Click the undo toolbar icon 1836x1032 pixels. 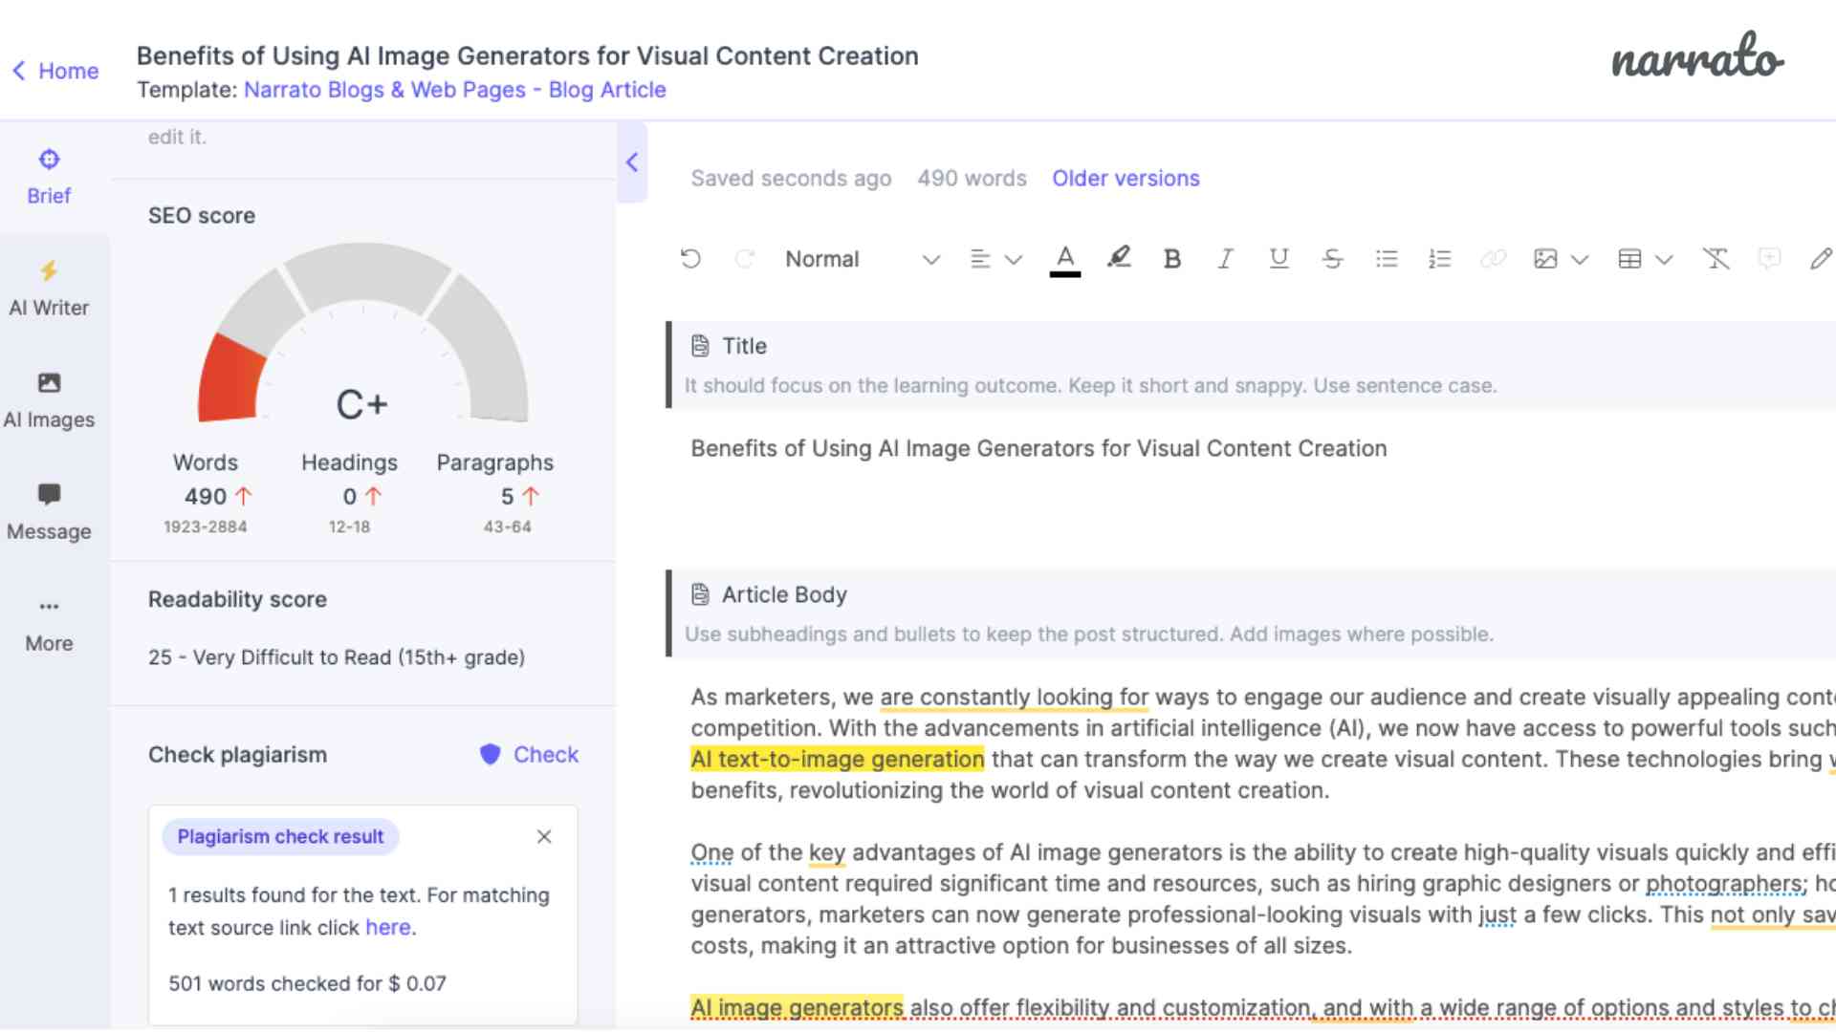(x=691, y=258)
